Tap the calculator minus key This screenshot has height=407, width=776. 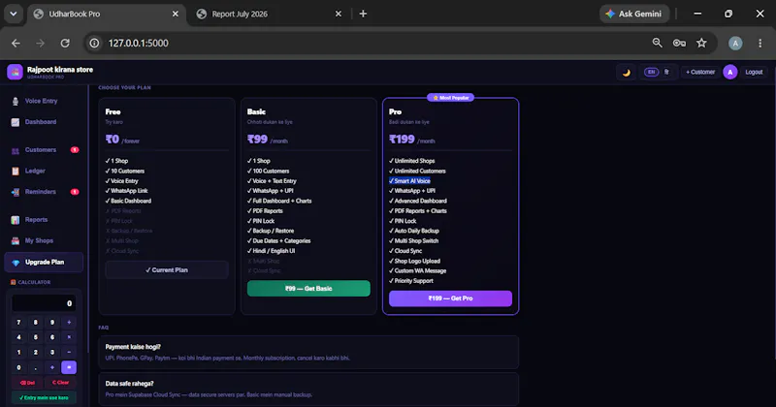(x=69, y=353)
